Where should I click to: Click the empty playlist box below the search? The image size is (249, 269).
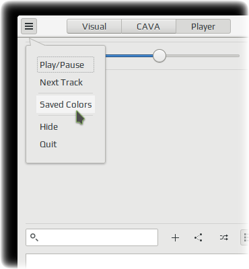pos(137,261)
